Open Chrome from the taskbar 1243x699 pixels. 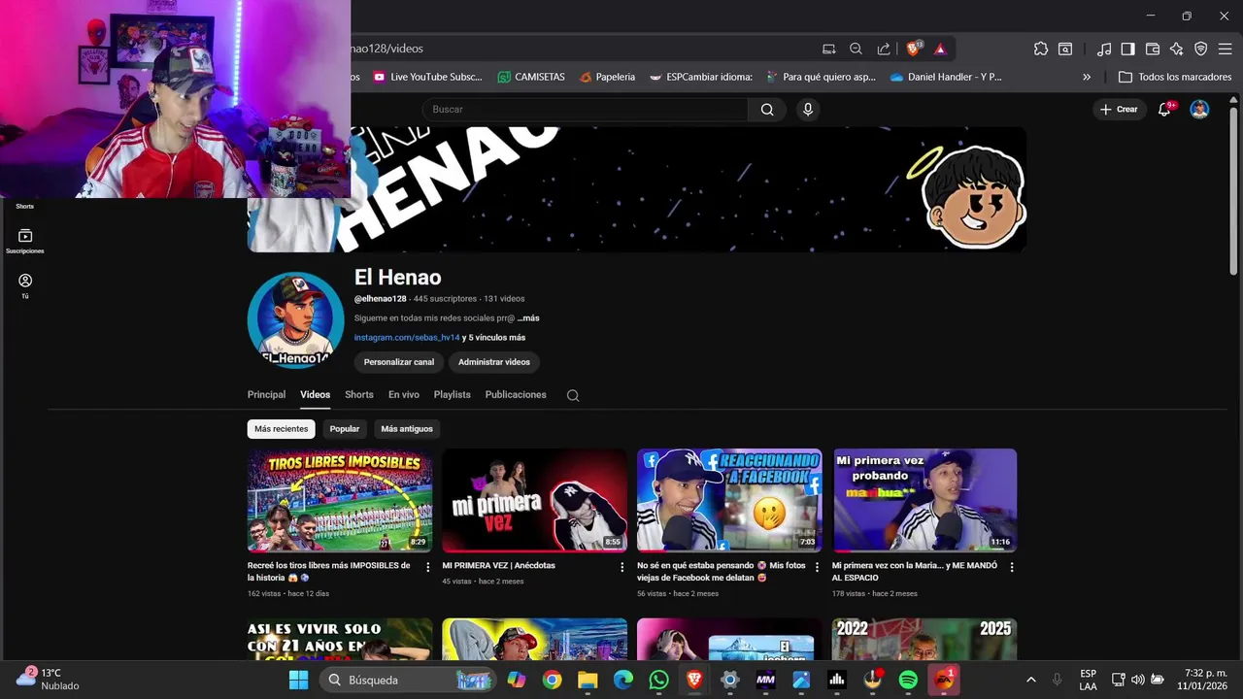pos(552,680)
